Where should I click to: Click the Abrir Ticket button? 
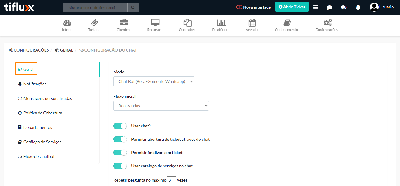[292, 7]
